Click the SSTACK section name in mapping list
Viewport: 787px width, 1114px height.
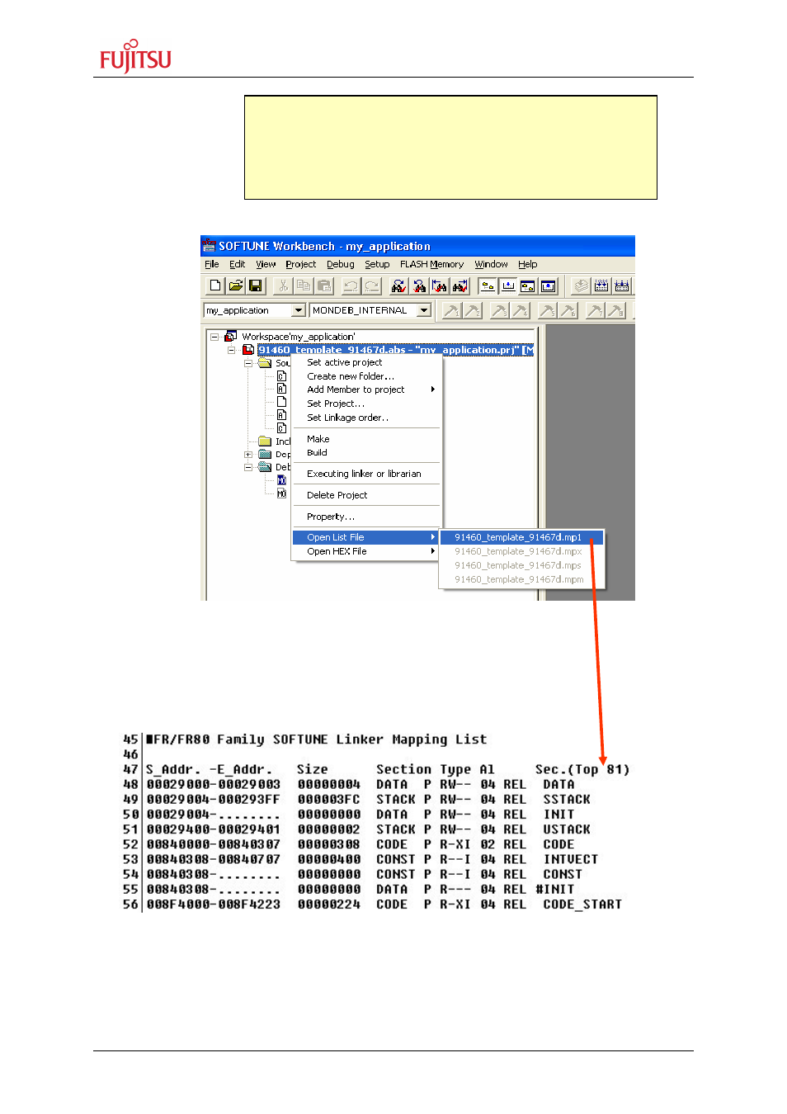point(567,800)
